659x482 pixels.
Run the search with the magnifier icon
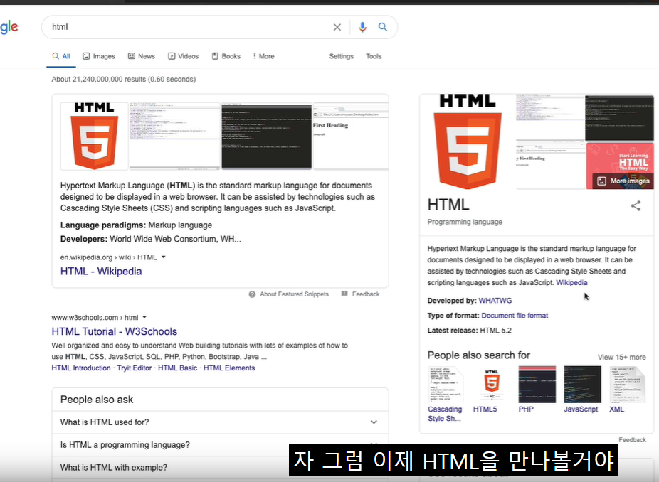click(382, 27)
